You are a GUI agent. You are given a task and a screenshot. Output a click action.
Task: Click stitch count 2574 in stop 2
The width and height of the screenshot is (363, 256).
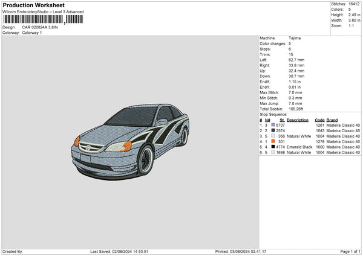coord(280,130)
